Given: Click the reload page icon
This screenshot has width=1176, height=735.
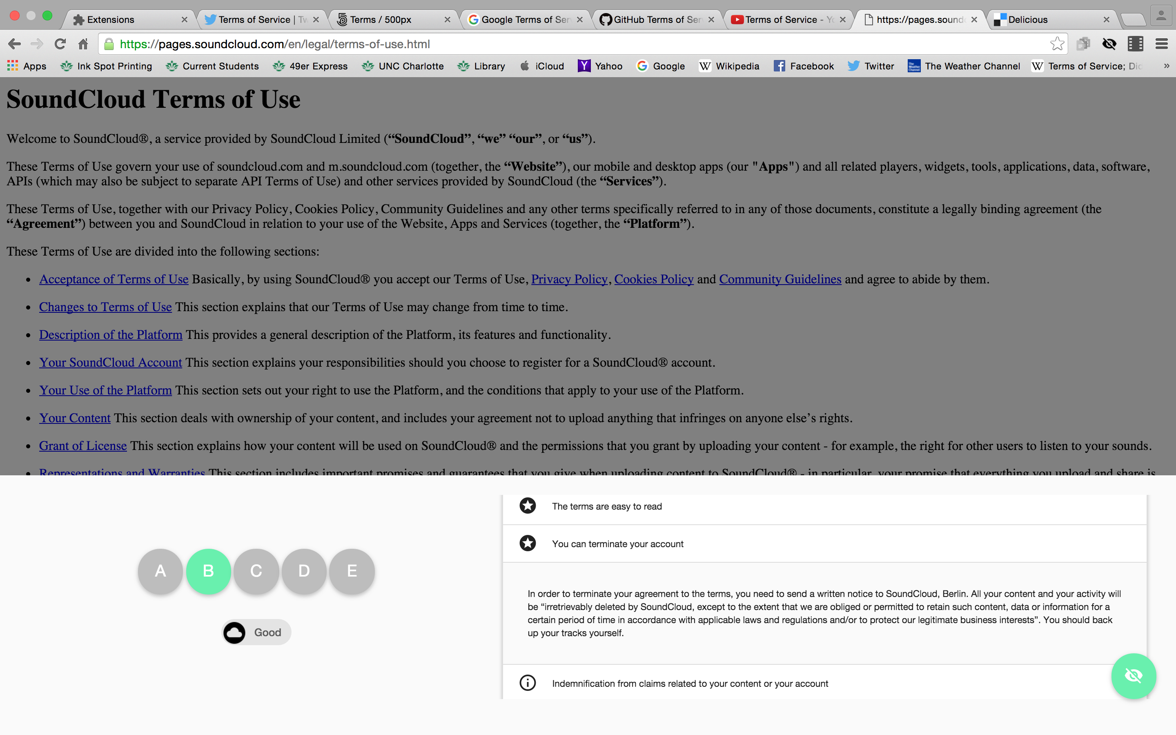Looking at the screenshot, I should (60, 44).
